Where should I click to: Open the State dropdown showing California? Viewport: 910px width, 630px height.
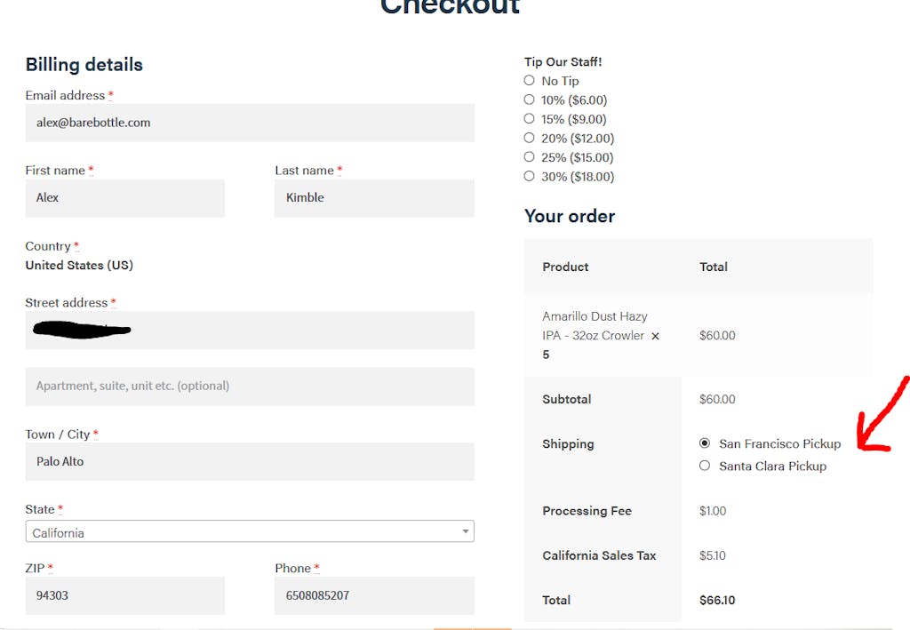coord(249,532)
